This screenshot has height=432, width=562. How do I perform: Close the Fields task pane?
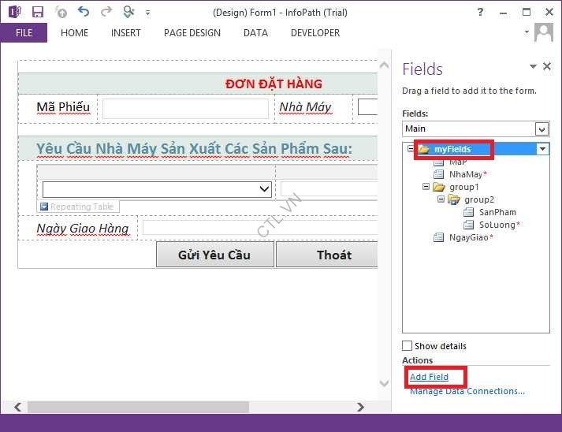547,67
